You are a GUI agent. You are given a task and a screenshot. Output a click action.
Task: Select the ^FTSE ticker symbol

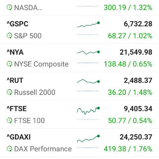pyautogui.click(x=17, y=109)
